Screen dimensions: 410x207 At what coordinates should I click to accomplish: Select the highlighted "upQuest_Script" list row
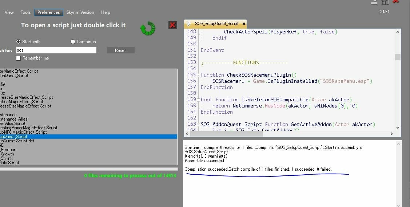(x=88, y=137)
